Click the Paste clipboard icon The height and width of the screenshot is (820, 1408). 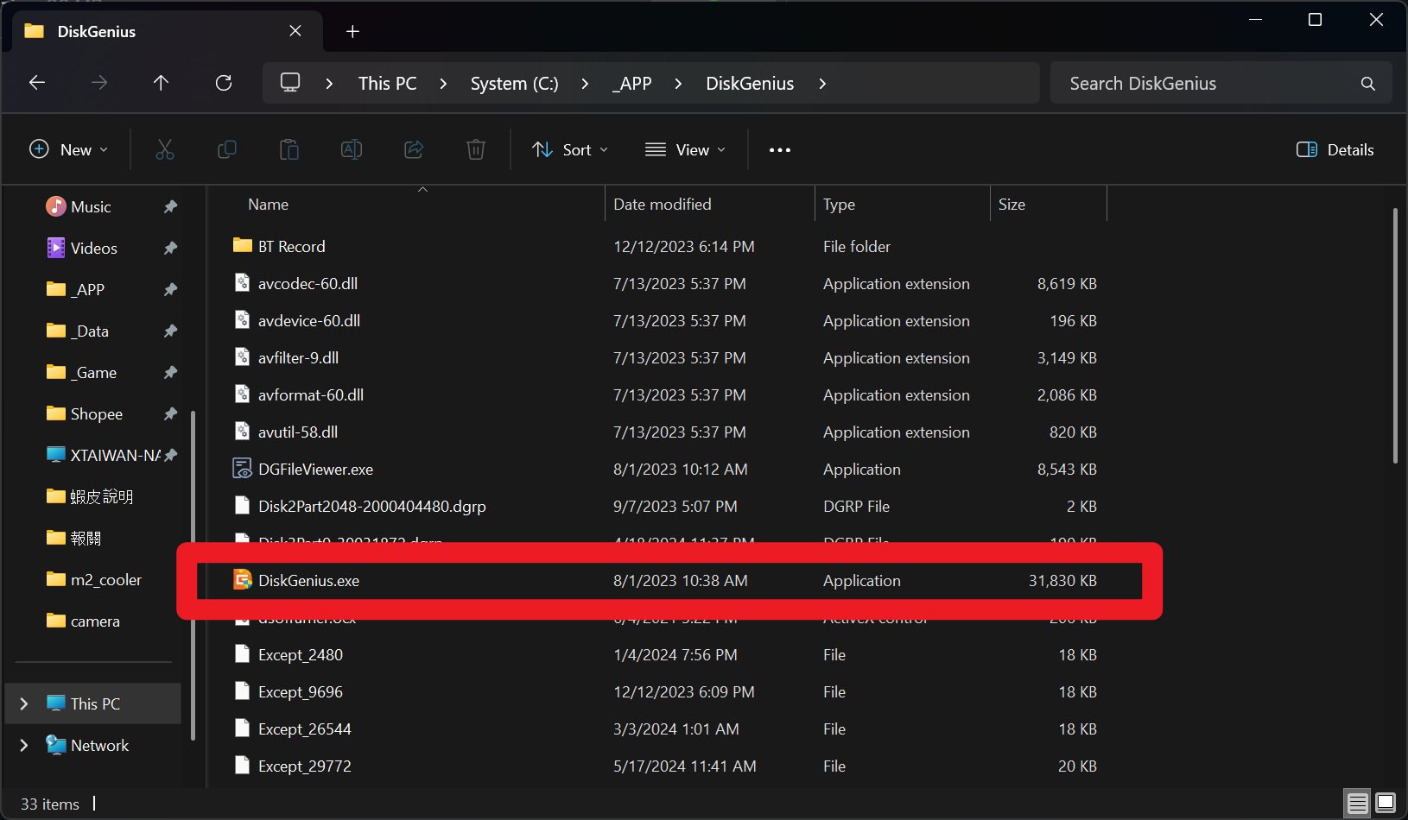(x=289, y=150)
